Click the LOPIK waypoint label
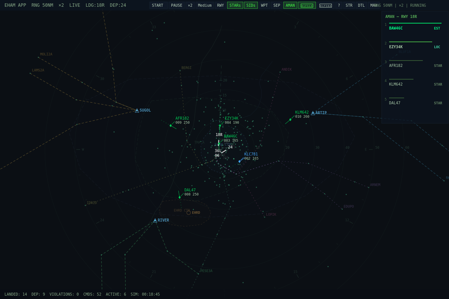 coord(271,215)
